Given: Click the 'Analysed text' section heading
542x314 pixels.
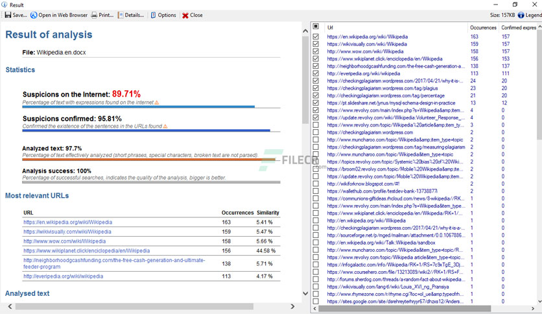Looking at the screenshot, I should tap(27, 293).
